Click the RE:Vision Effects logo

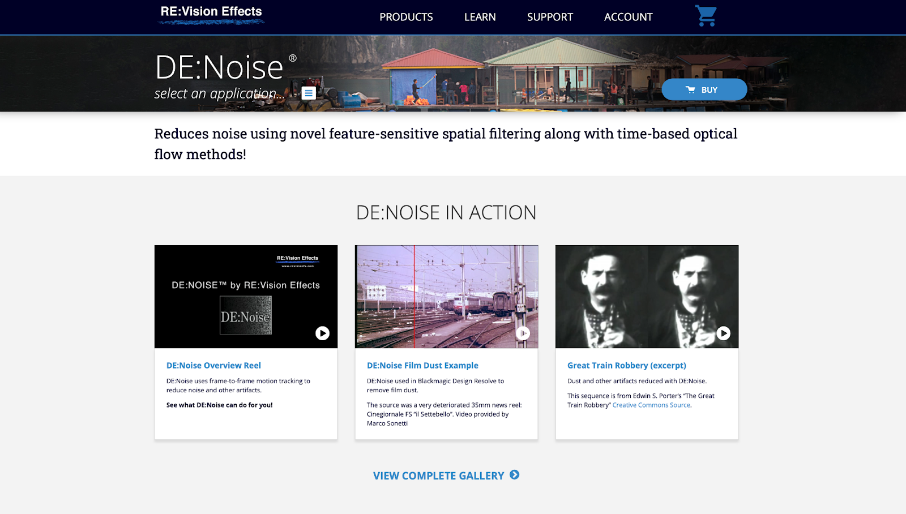tap(211, 15)
